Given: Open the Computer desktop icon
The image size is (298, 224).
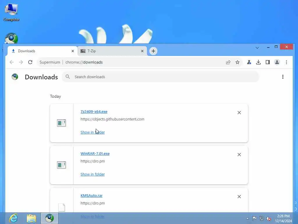Looking at the screenshot, I should click(x=11, y=12).
